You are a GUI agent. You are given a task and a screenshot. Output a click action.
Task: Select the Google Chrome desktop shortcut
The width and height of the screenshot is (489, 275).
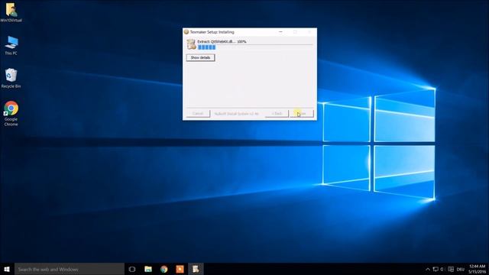[11, 114]
